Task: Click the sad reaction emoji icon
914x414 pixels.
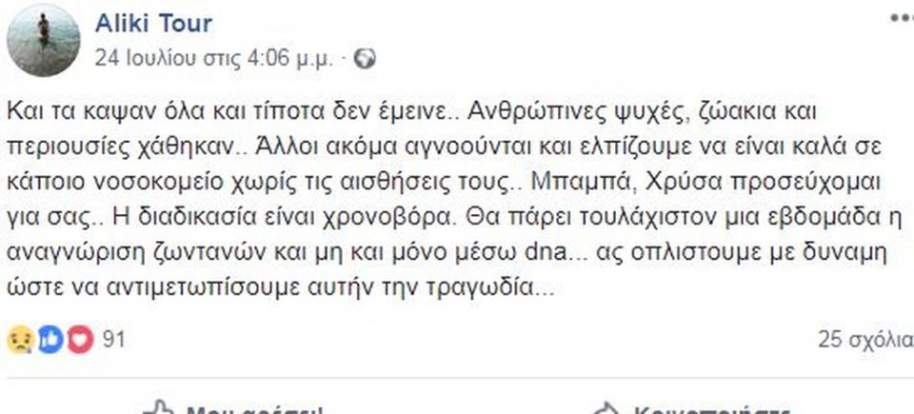Action: pos(19,340)
